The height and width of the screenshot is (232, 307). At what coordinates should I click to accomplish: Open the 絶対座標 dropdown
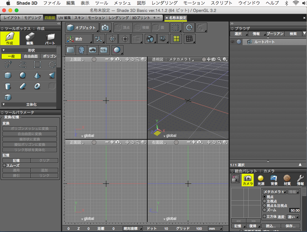point(133,229)
